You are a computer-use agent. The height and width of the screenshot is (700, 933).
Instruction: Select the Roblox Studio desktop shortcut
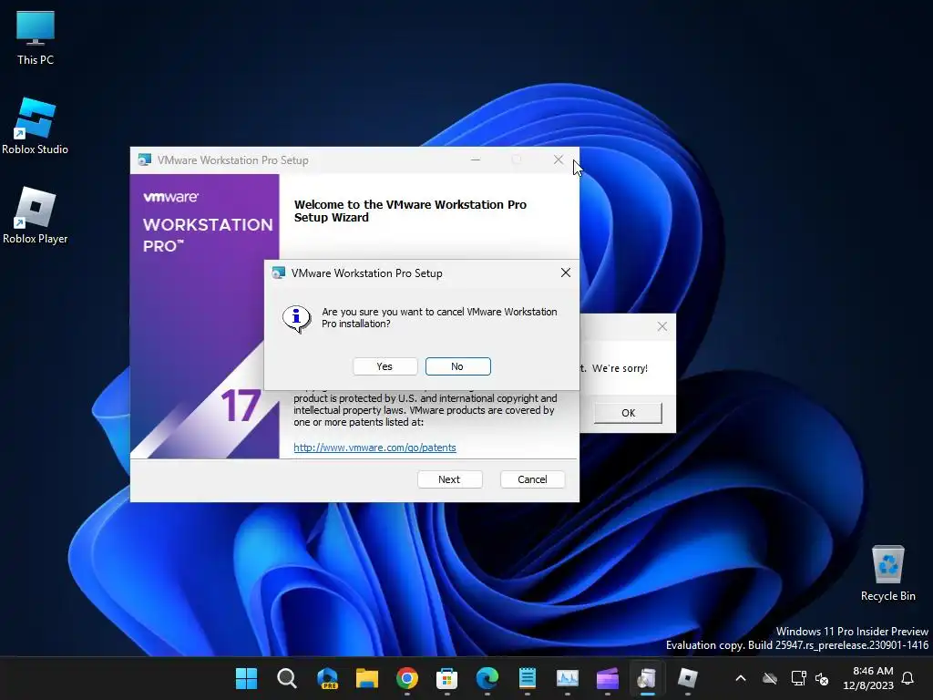pyautogui.click(x=36, y=126)
